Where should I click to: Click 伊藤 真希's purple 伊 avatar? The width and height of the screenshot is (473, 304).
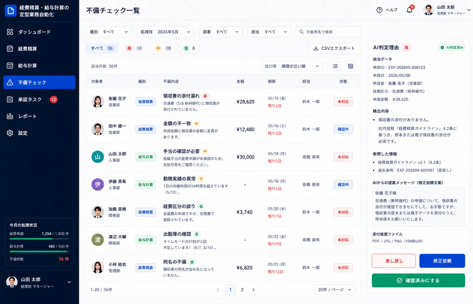[x=98, y=185]
